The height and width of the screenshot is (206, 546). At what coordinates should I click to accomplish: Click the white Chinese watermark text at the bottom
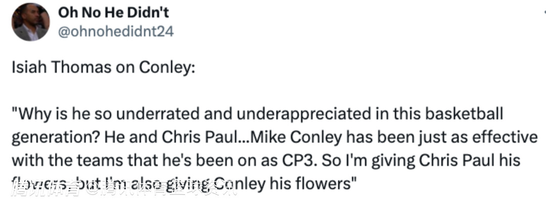tap(124, 189)
